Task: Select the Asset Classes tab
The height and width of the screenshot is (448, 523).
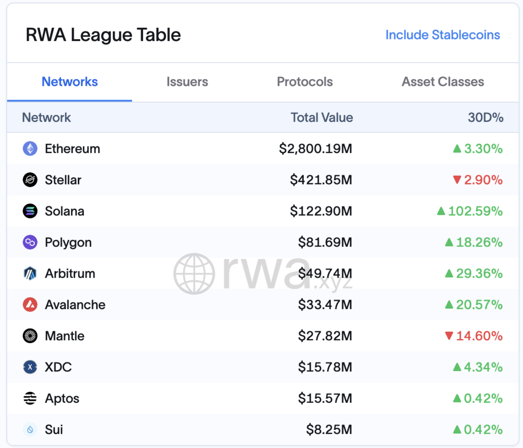Action: pos(442,82)
